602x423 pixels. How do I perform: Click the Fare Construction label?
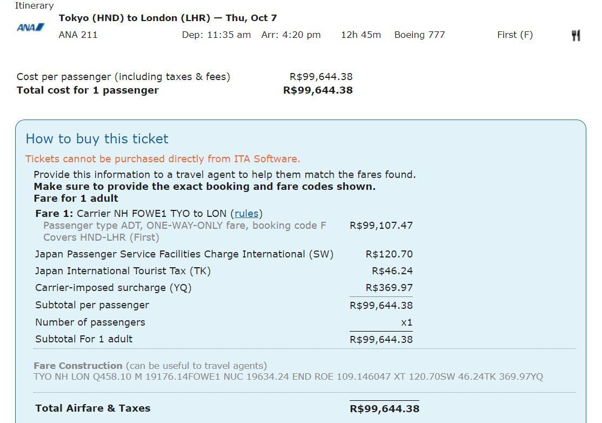[78, 366]
